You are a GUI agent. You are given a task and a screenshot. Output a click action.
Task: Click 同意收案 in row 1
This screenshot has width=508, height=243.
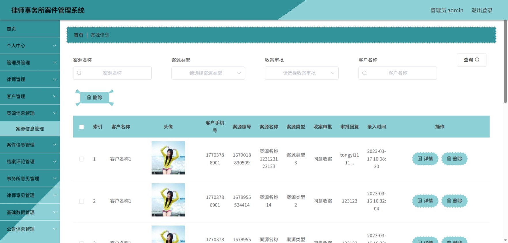click(x=322, y=159)
